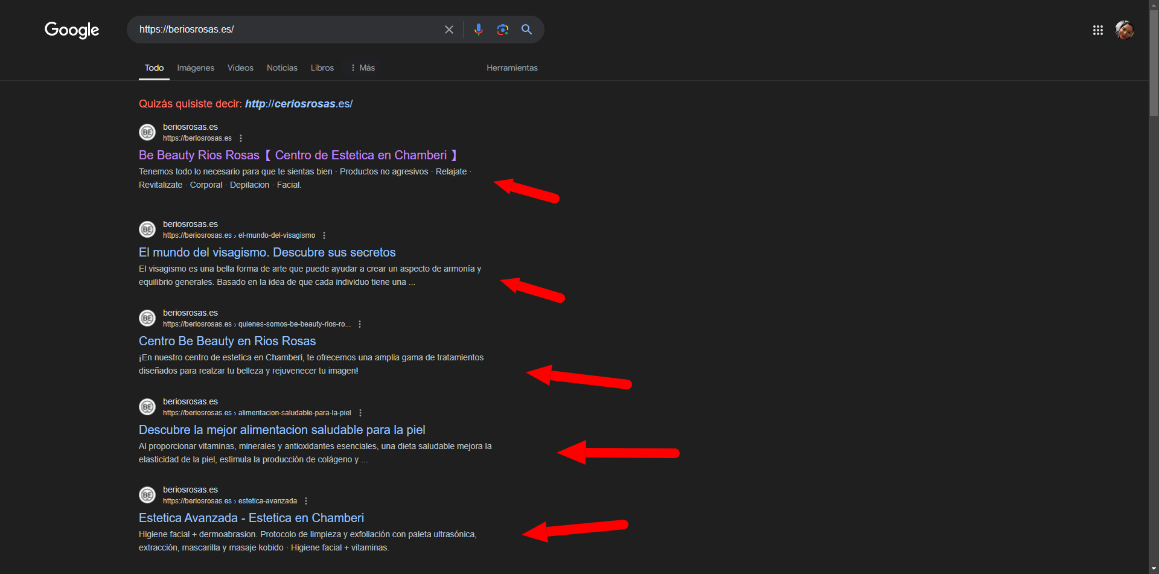The width and height of the screenshot is (1159, 574).
Task: Select the Todo tab
Action: point(155,68)
